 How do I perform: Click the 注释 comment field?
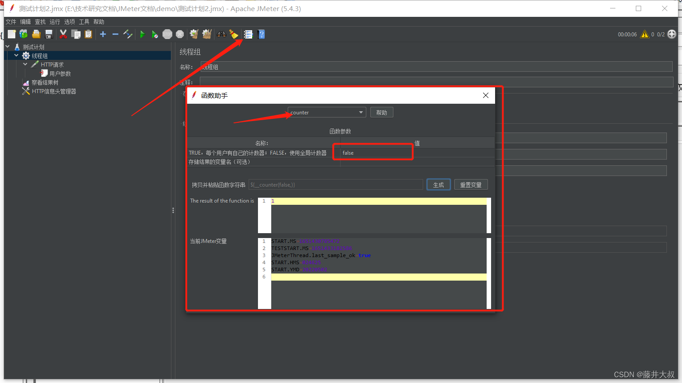click(436, 82)
